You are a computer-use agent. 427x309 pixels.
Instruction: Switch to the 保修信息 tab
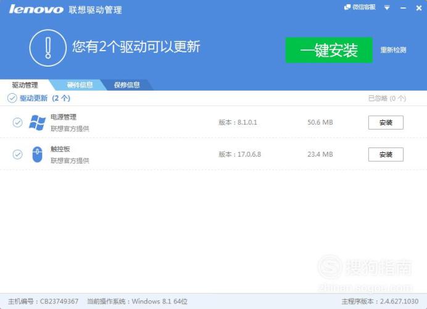point(126,85)
